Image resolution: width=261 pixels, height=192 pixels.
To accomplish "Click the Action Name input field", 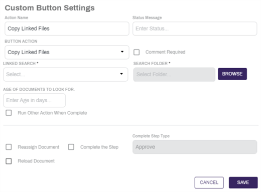I will click(x=67, y=29).
